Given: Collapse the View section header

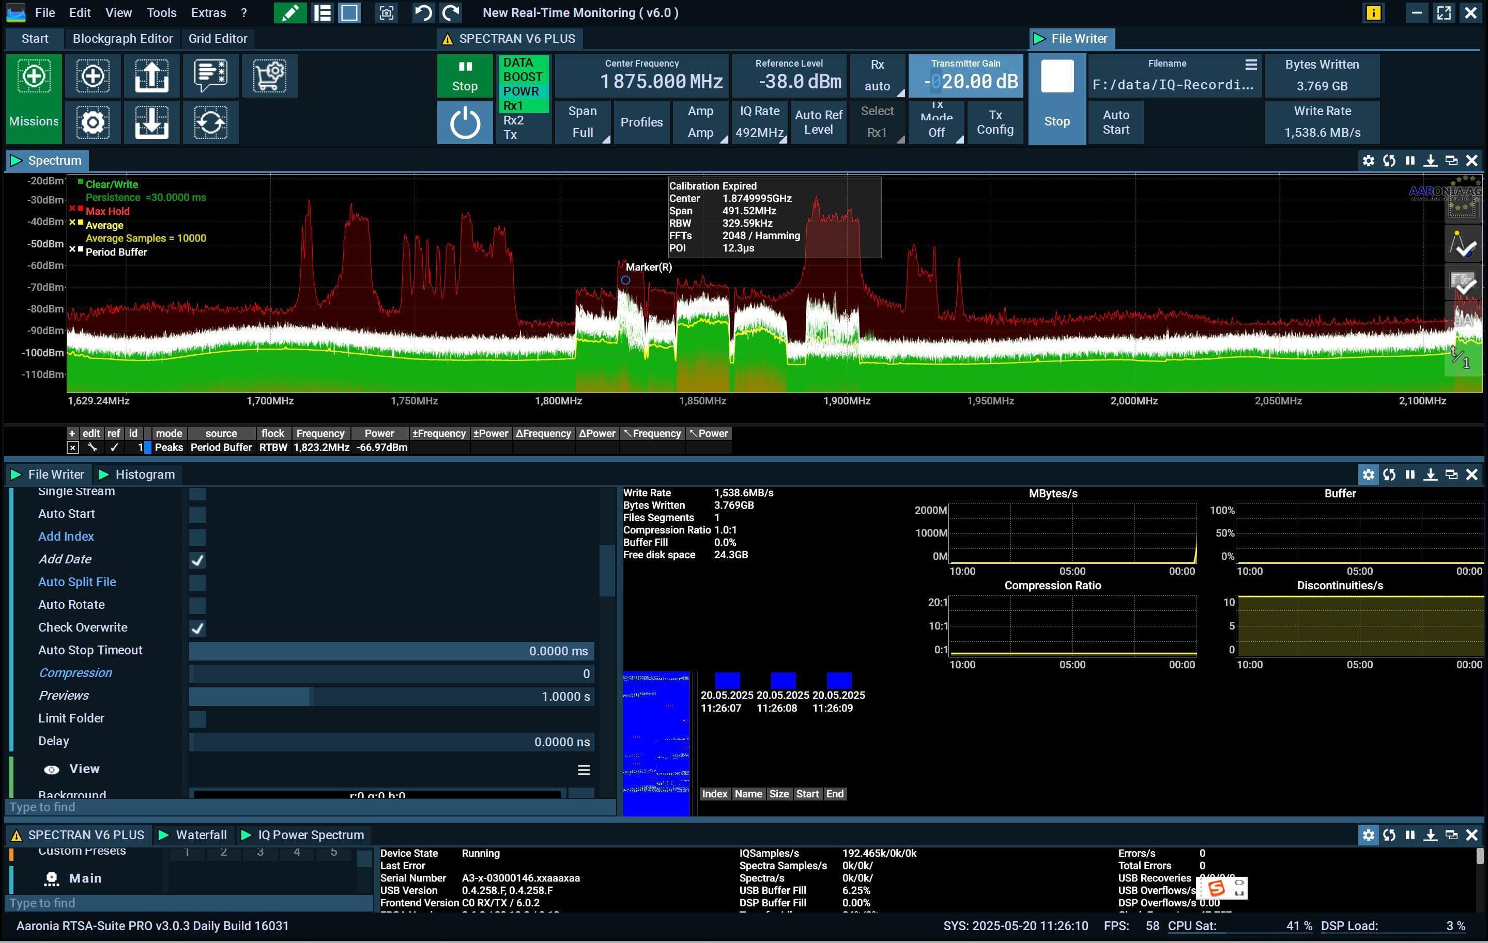Looking at the screenshot, I should [x=84, y=769].
